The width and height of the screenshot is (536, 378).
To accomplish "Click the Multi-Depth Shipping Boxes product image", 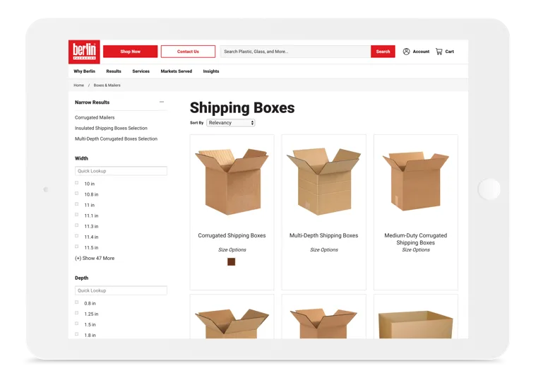I will (323, 182).
